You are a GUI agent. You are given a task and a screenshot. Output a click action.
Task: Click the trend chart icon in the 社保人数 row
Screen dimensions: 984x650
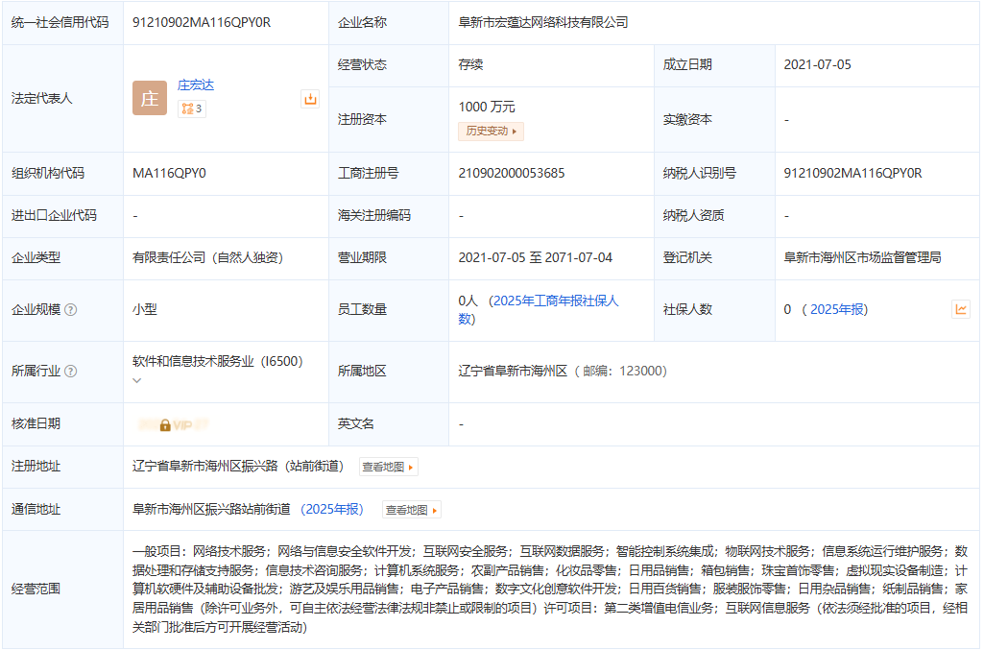click(x=961, y=309)
